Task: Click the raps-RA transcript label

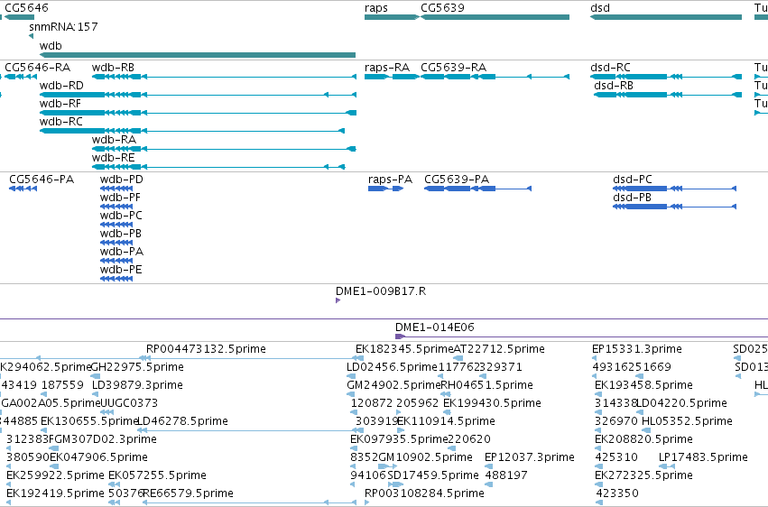Action: coord(387,68)
